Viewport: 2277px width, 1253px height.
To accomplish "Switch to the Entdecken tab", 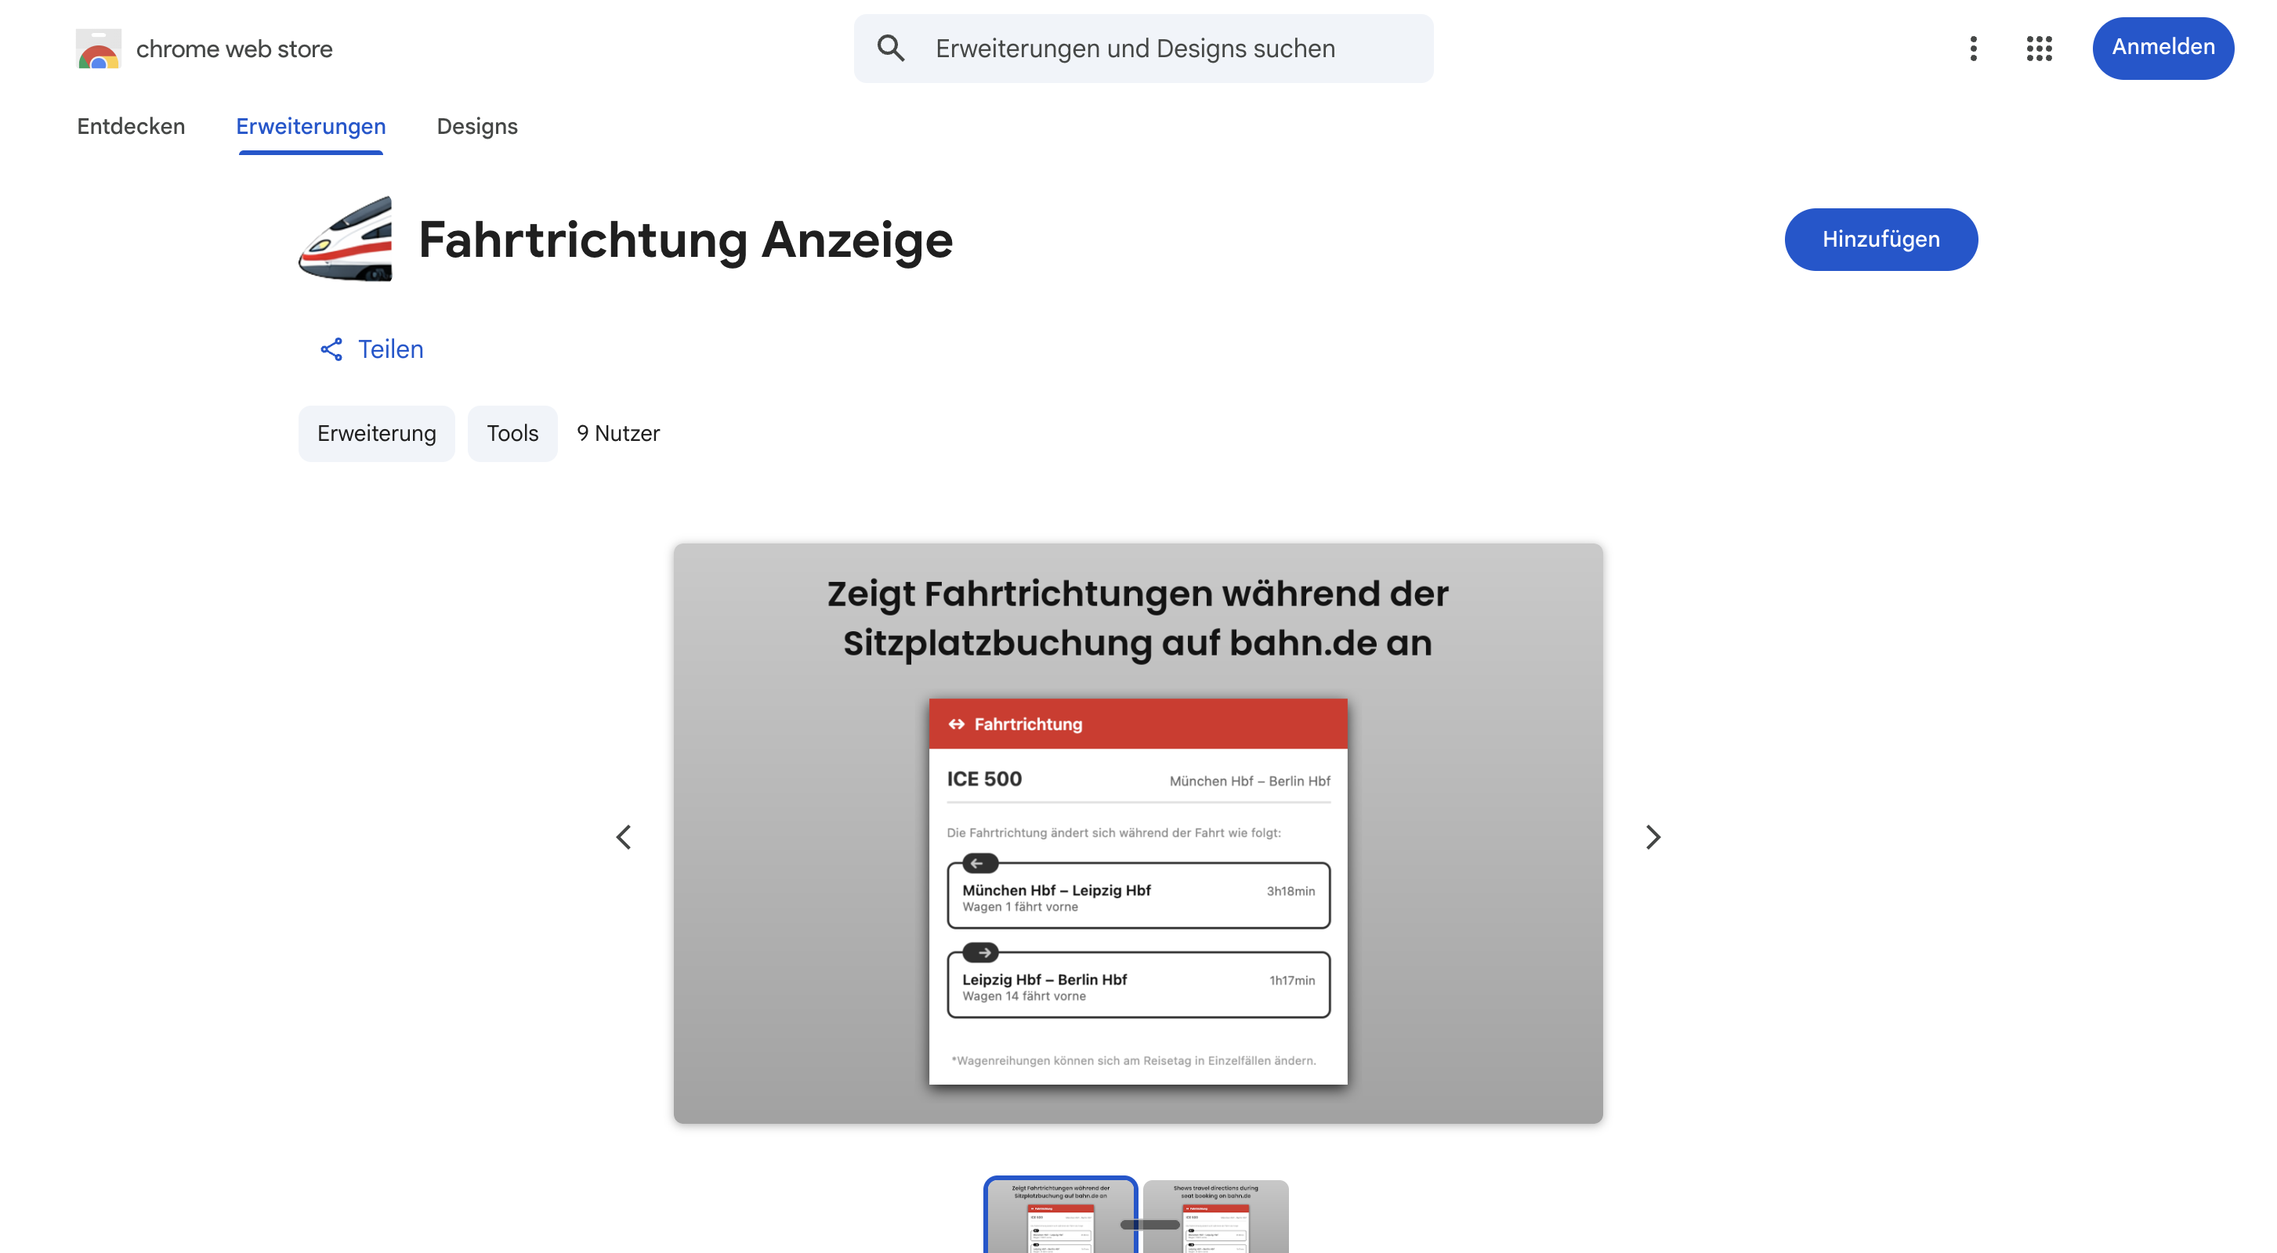I will pyautogui.click(x=131, y=126).
